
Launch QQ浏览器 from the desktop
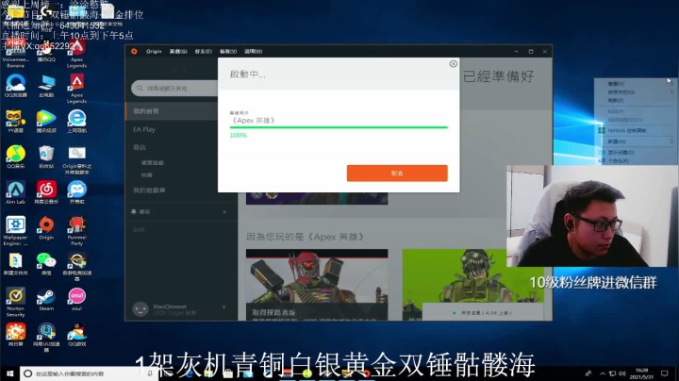pyautogui.click(x=16, y=86)
